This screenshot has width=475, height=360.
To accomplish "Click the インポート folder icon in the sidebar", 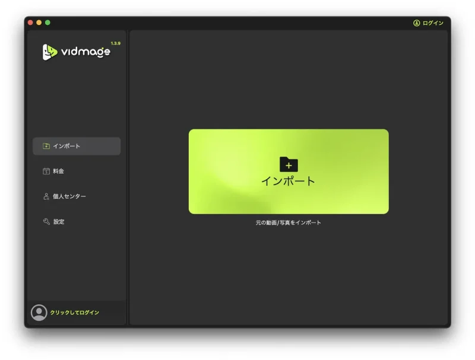I will coord(46,146).
